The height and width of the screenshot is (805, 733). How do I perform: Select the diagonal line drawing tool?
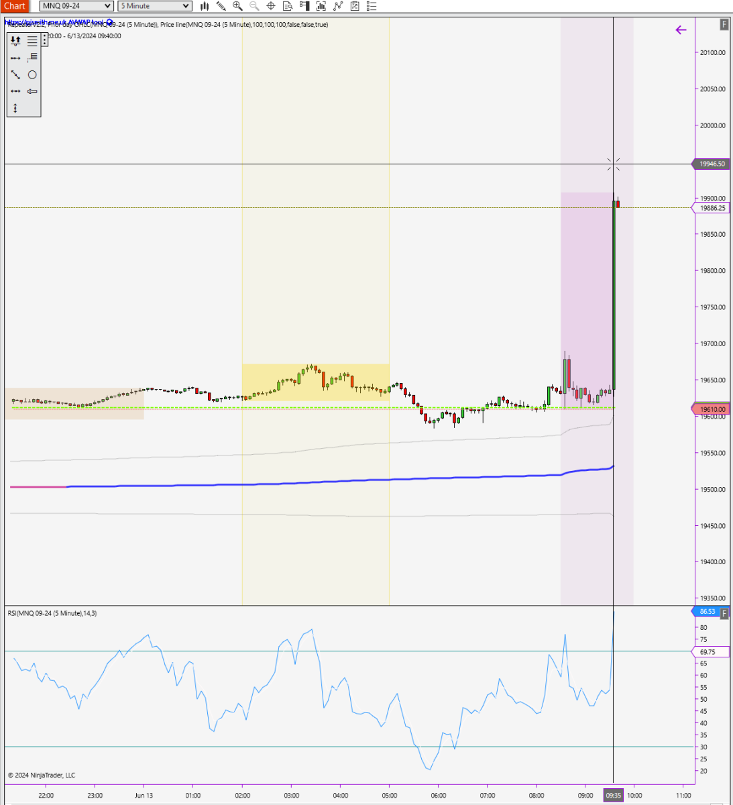tap(15, 75)
